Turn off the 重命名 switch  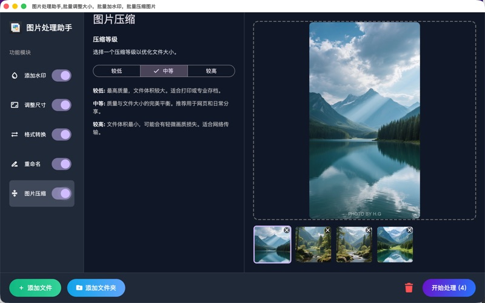(62, 164)
